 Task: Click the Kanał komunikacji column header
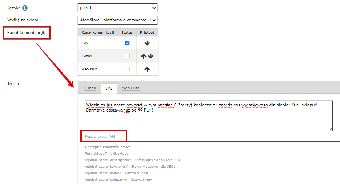(x=97, y=32)
